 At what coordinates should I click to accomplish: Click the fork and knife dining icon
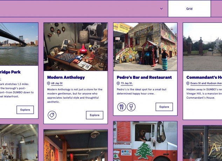[x=122, y=107]
